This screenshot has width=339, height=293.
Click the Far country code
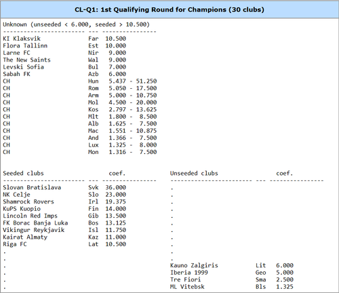click(94, 39)
